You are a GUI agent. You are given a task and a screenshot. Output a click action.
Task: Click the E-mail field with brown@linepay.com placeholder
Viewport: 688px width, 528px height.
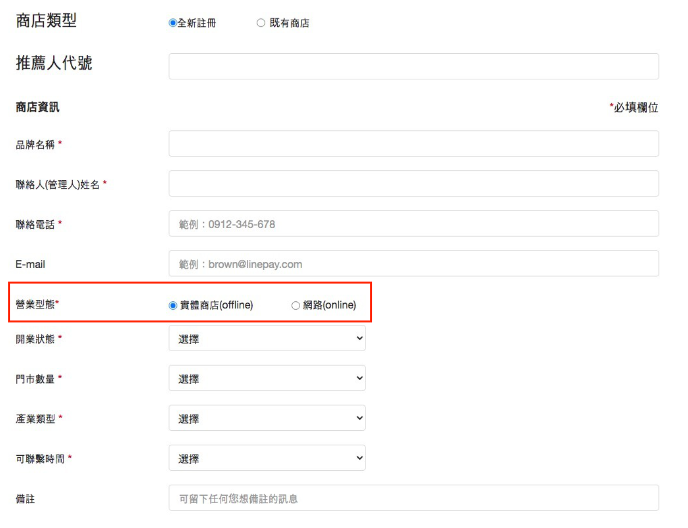[x=414, y=264]
